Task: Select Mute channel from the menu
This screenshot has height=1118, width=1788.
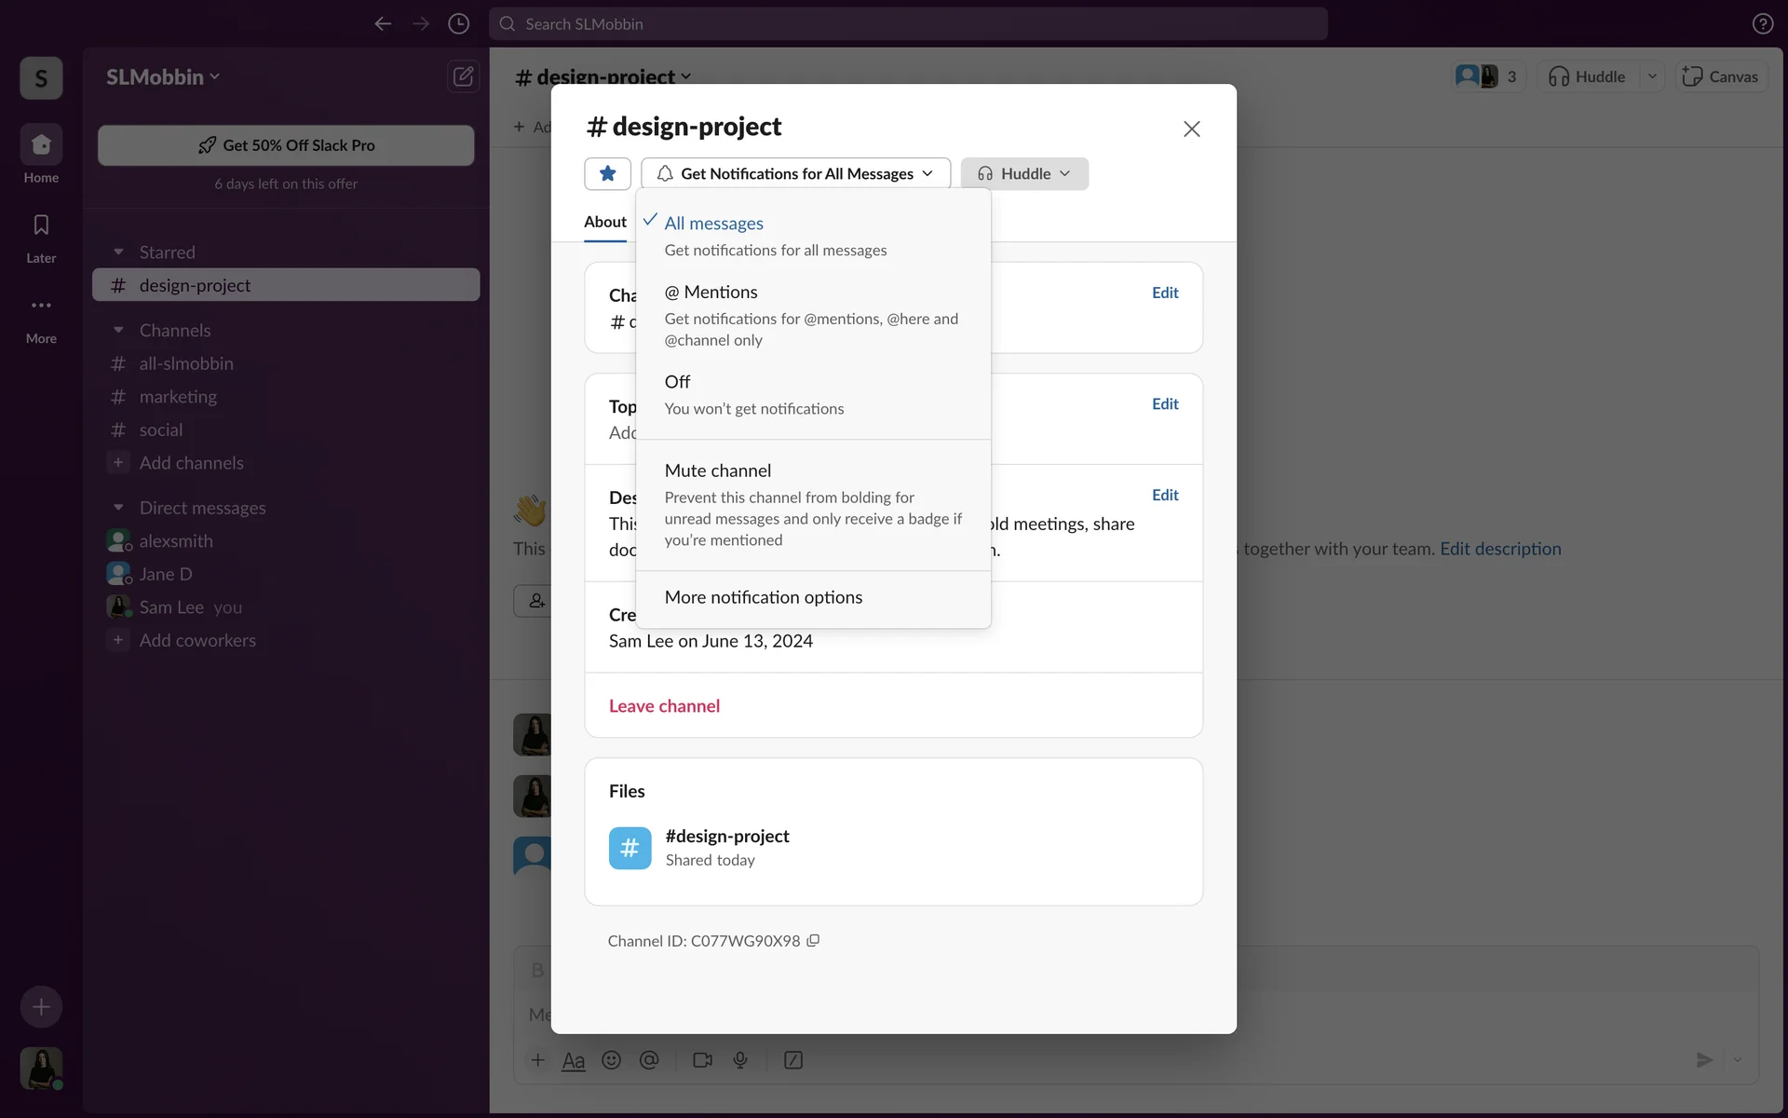Action: pyautogui.click(x=718, y=471)
